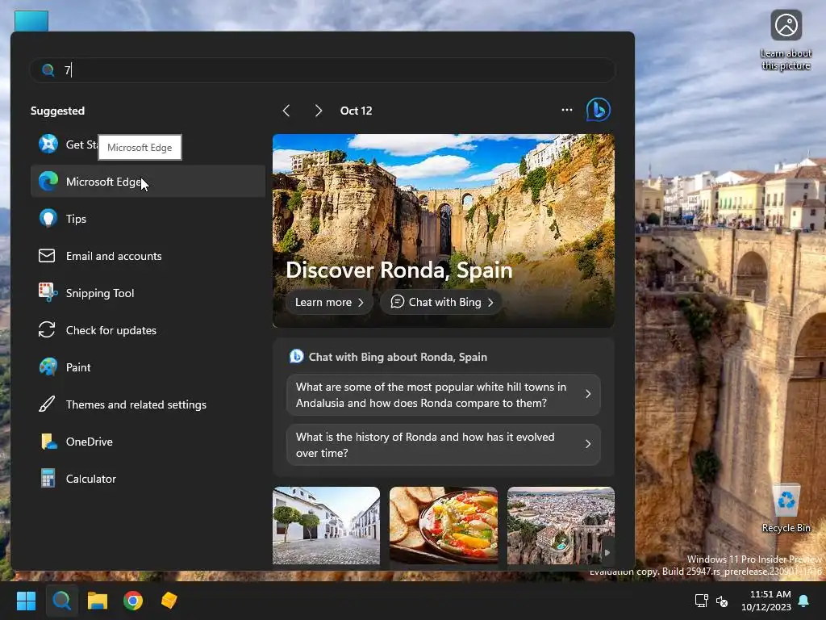The image size is (826, 620).
Task: Open the notification bell in system tray
Action: point(804,601)
